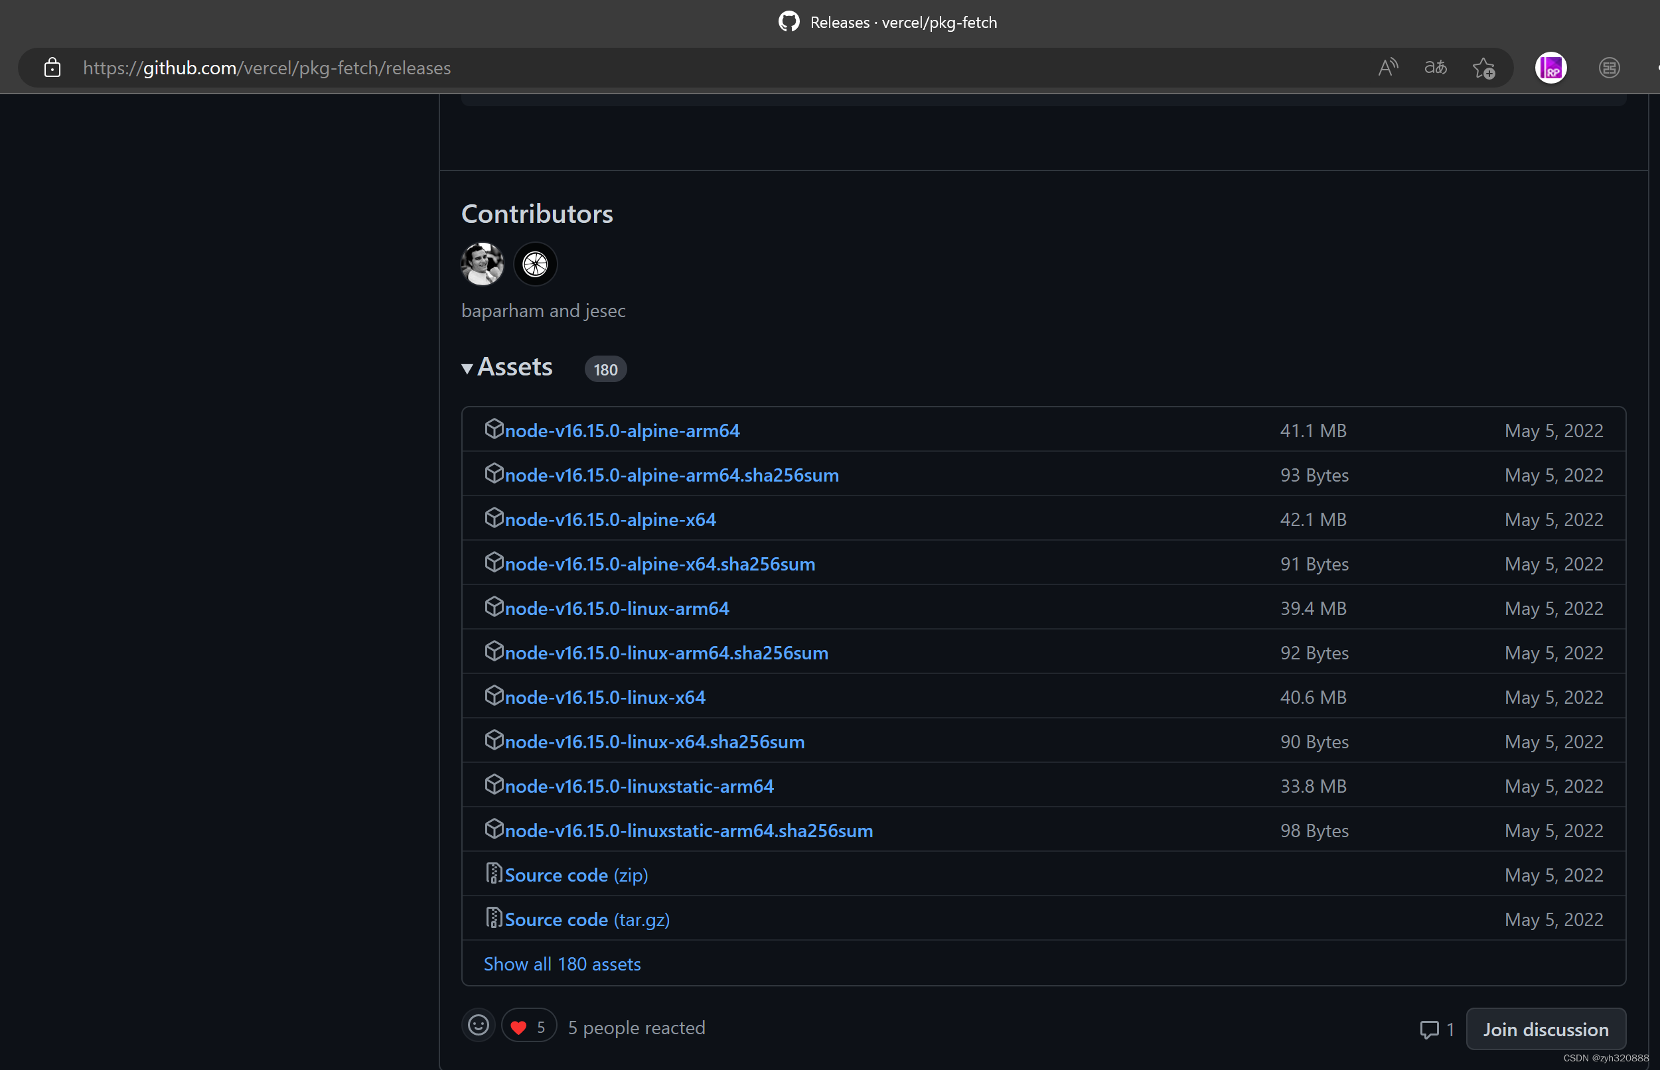Click the Join discussion button
This screenshot has height=1070, width=1660.
click(1545, 1029)
